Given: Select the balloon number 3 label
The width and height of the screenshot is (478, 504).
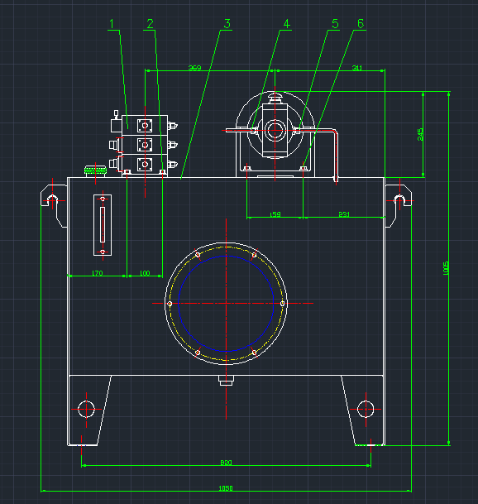Looking at the screenshot, I should (x=227, y=24).
